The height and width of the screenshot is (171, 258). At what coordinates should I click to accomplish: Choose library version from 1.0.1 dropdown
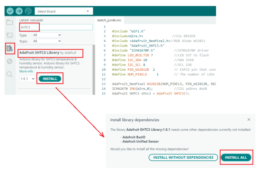coord(27,79)
